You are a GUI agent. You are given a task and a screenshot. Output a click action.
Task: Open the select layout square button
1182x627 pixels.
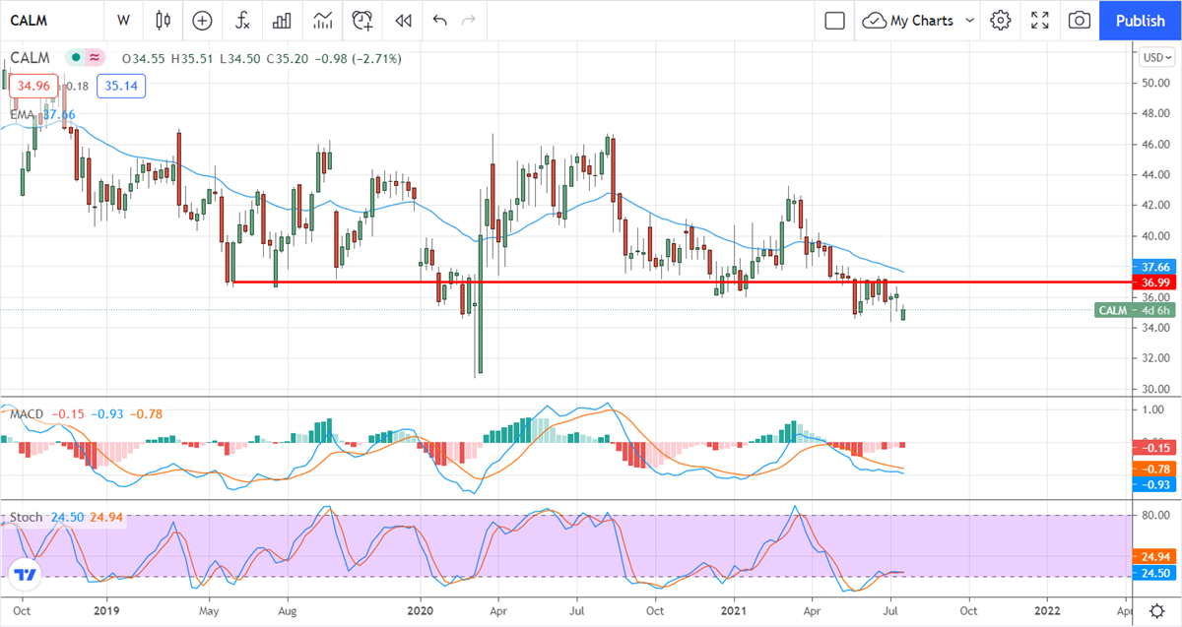coord(834,21)
